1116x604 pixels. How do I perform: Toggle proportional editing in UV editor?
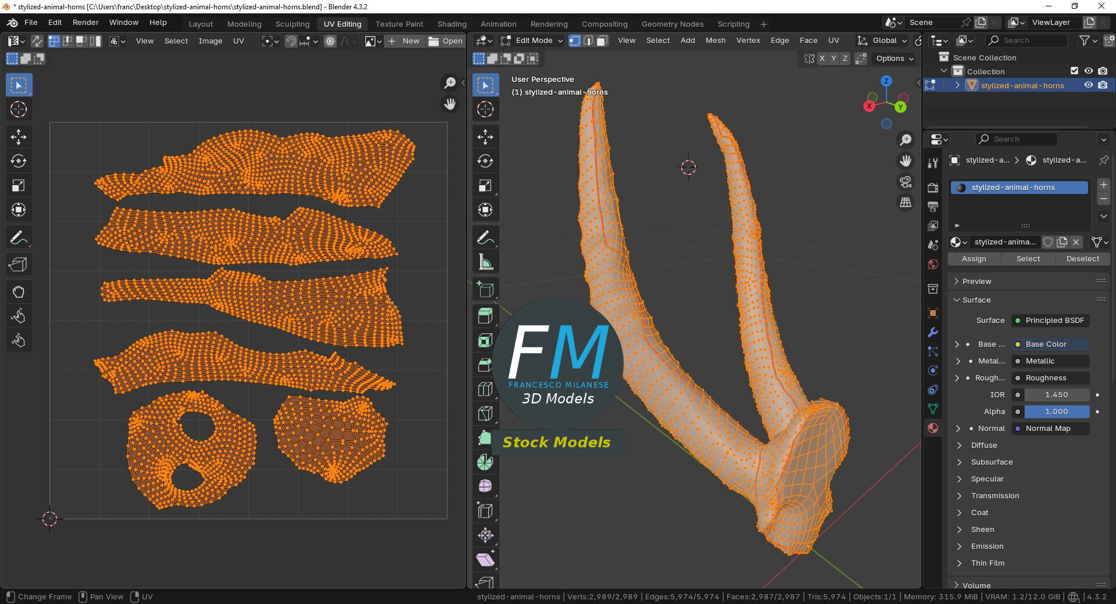330,41
